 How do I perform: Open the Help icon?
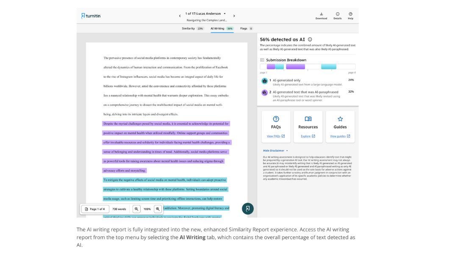[350, 15]
